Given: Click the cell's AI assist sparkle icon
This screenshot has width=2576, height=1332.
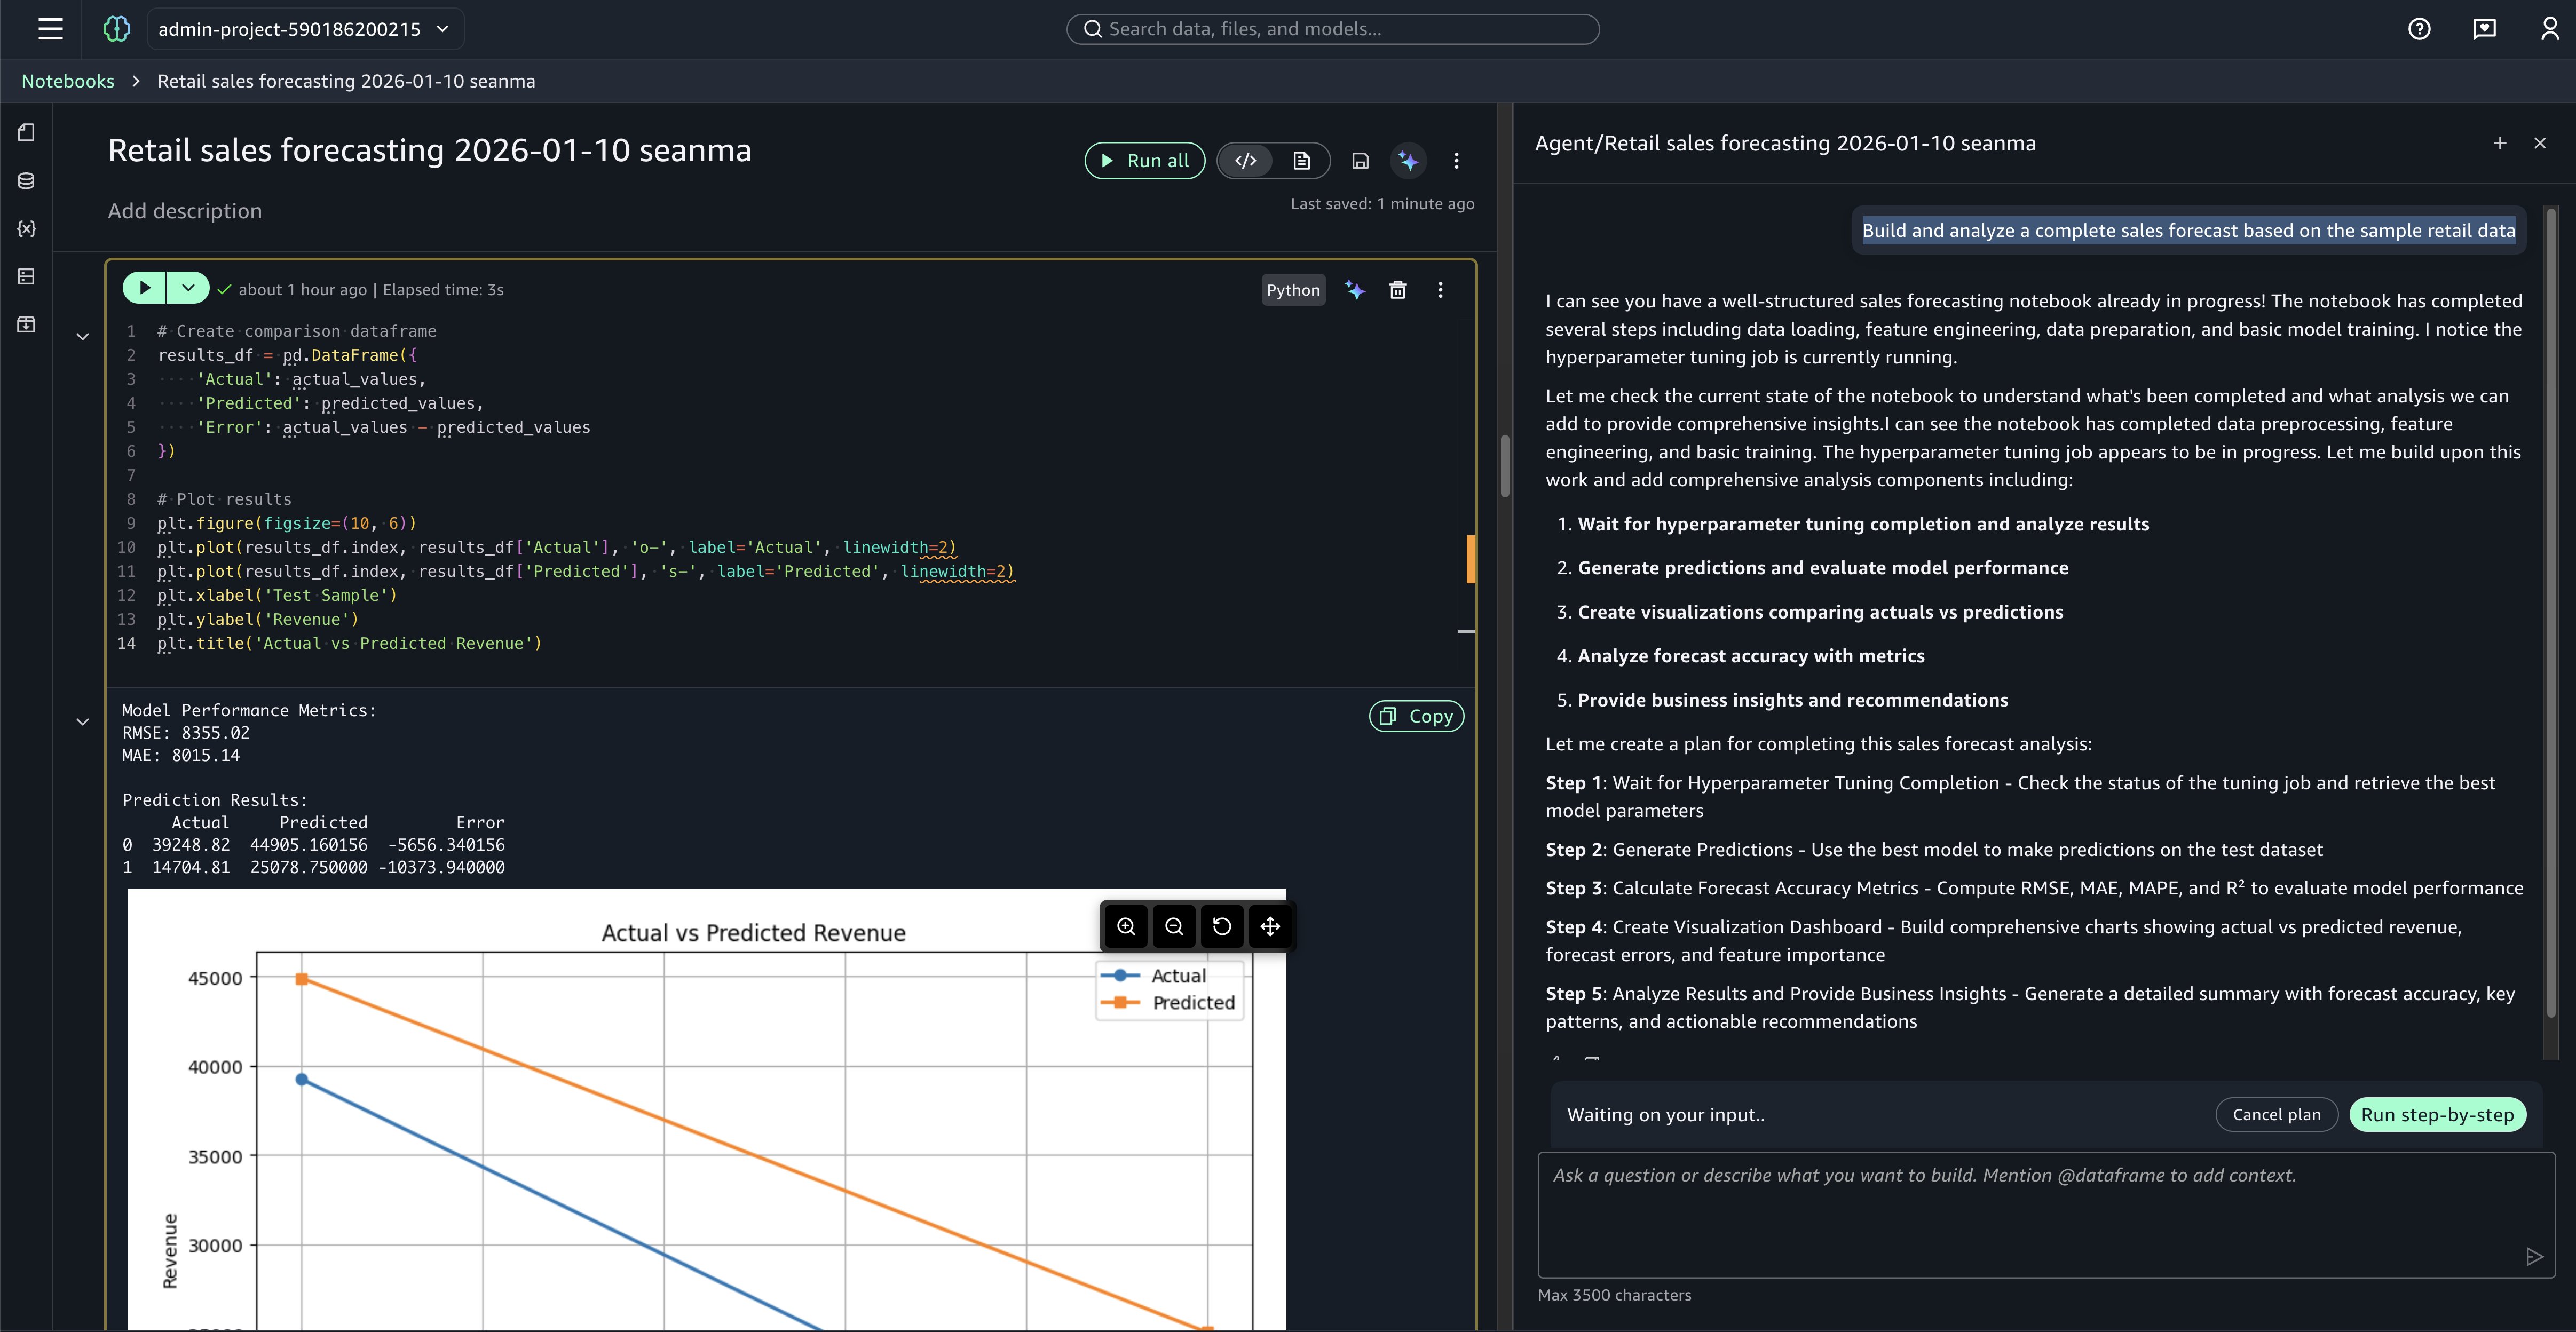Looking at the screenshot, I should (x=1354, y=290).
